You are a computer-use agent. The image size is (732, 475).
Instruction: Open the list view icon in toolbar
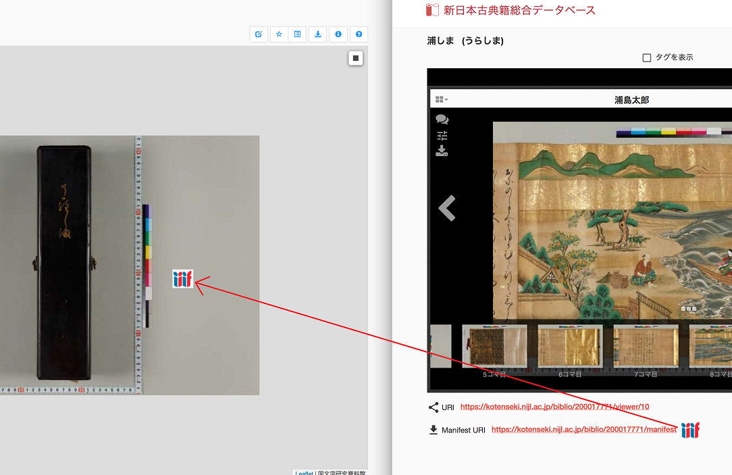click(297, 34)
